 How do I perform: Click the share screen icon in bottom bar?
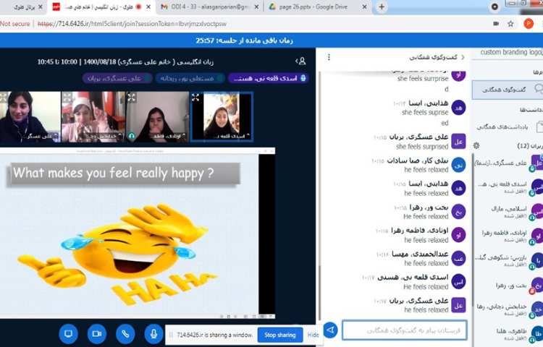(69, 333)
